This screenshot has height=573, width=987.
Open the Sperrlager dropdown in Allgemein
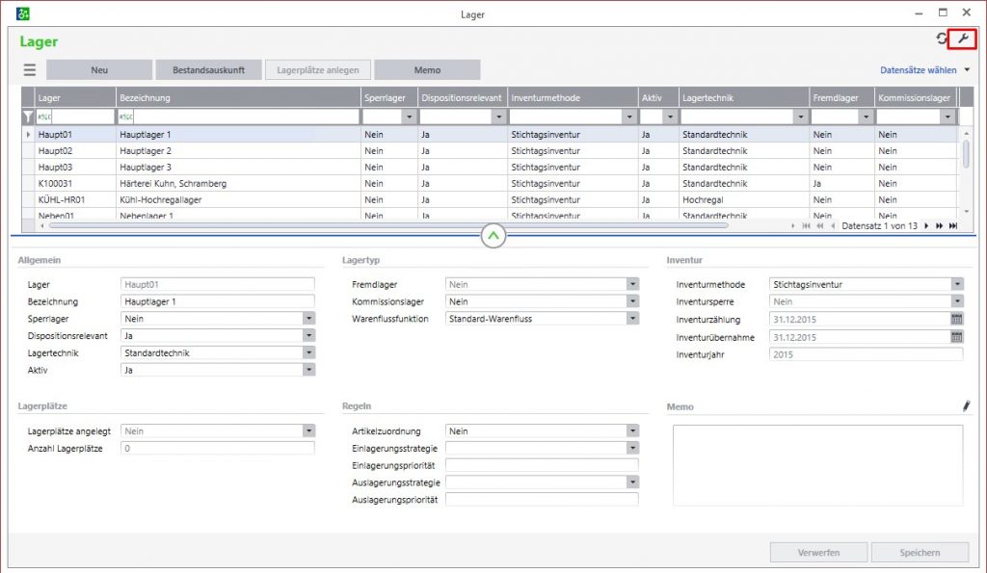click(x=308, y=319)
